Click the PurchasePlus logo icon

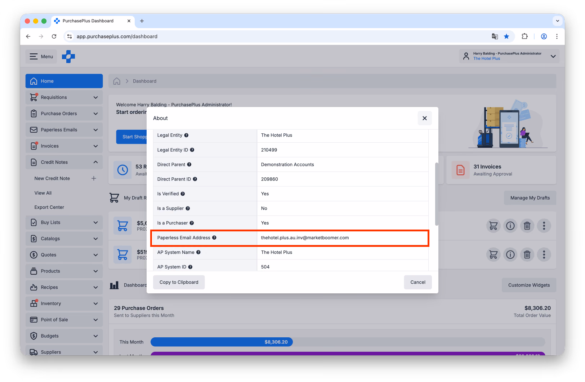coord(68,57)
